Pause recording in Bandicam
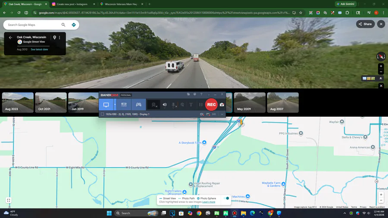The height and width of the screenshot is (218, 388). coord(200,105)
